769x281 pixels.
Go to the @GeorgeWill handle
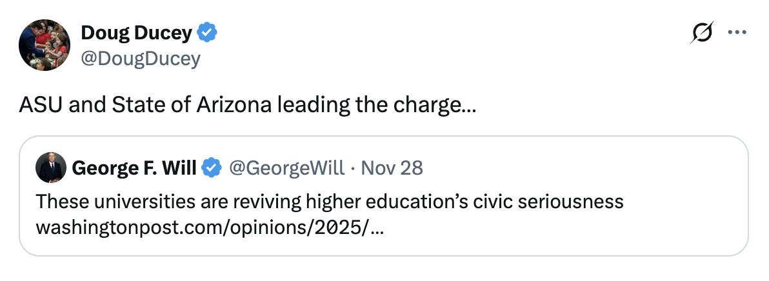coord(288,168)
